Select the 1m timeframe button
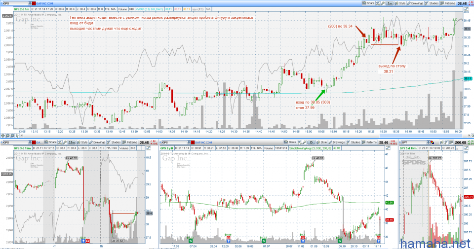Image resolution: width=474 pixels, height=249 pixels. [390, 3]
